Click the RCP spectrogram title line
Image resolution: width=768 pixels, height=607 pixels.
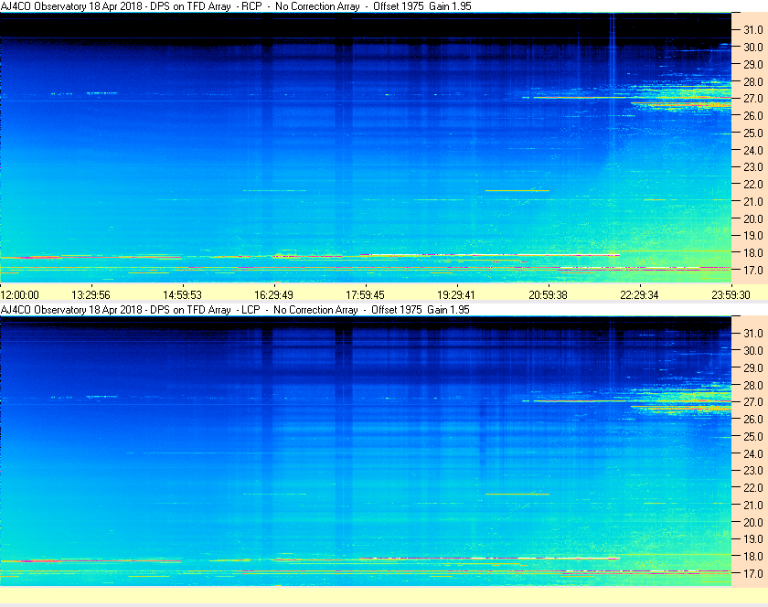[236, 6]
